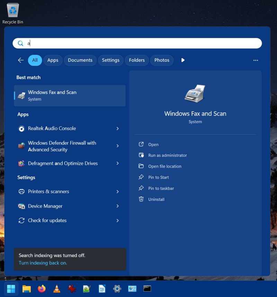Open File Explorer from the taskbar
Viewport: 277px width, 297px height.
point(26,289)
